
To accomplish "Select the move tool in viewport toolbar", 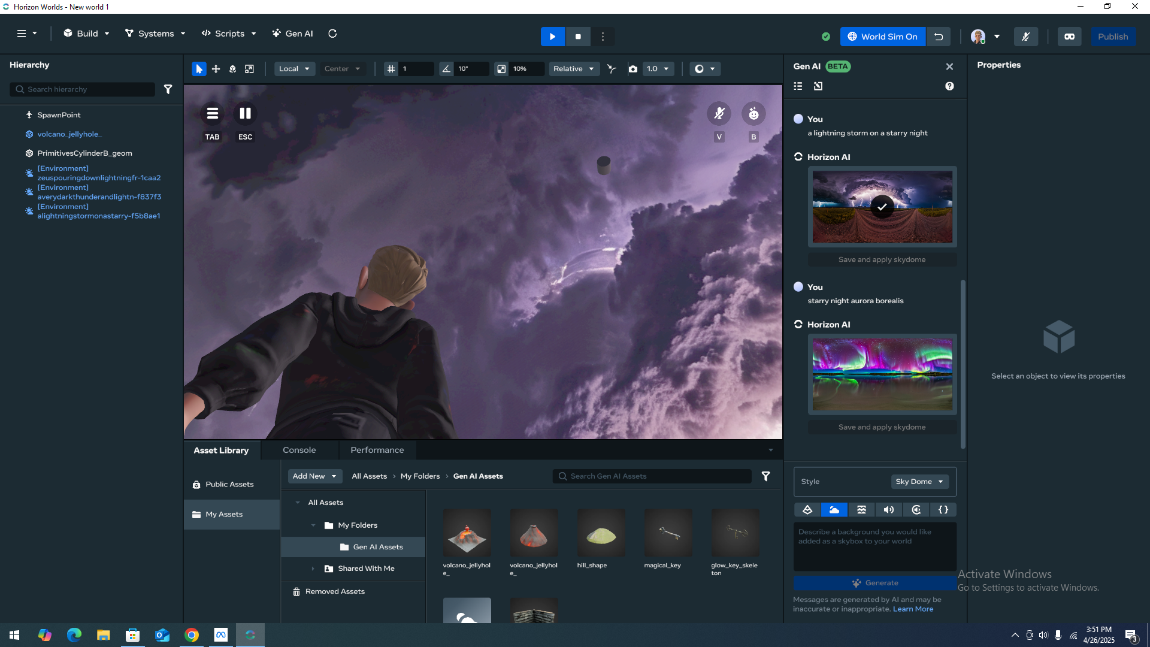I will tap(216, 69).
